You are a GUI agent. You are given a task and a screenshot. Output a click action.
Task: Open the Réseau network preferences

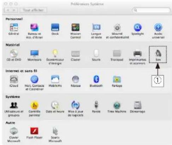76,81
